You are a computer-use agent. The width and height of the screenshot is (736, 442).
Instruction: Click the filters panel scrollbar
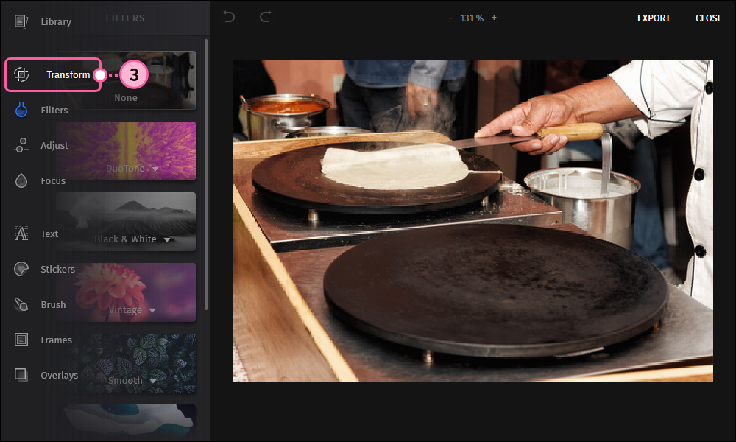206,175
